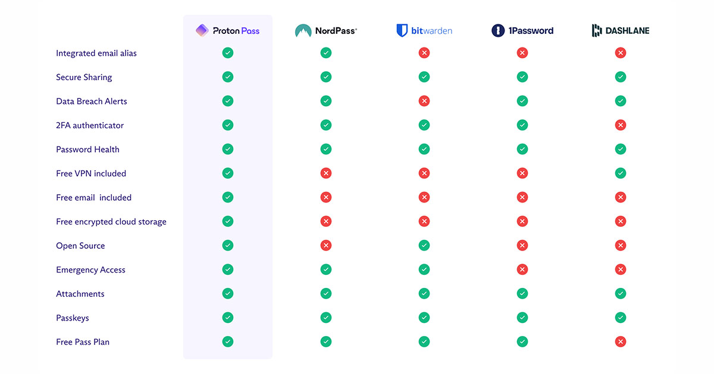
Task: Click Bitwarden's red X for Integrated email alias
Action: pyautogui.click(x=424, y=53)
